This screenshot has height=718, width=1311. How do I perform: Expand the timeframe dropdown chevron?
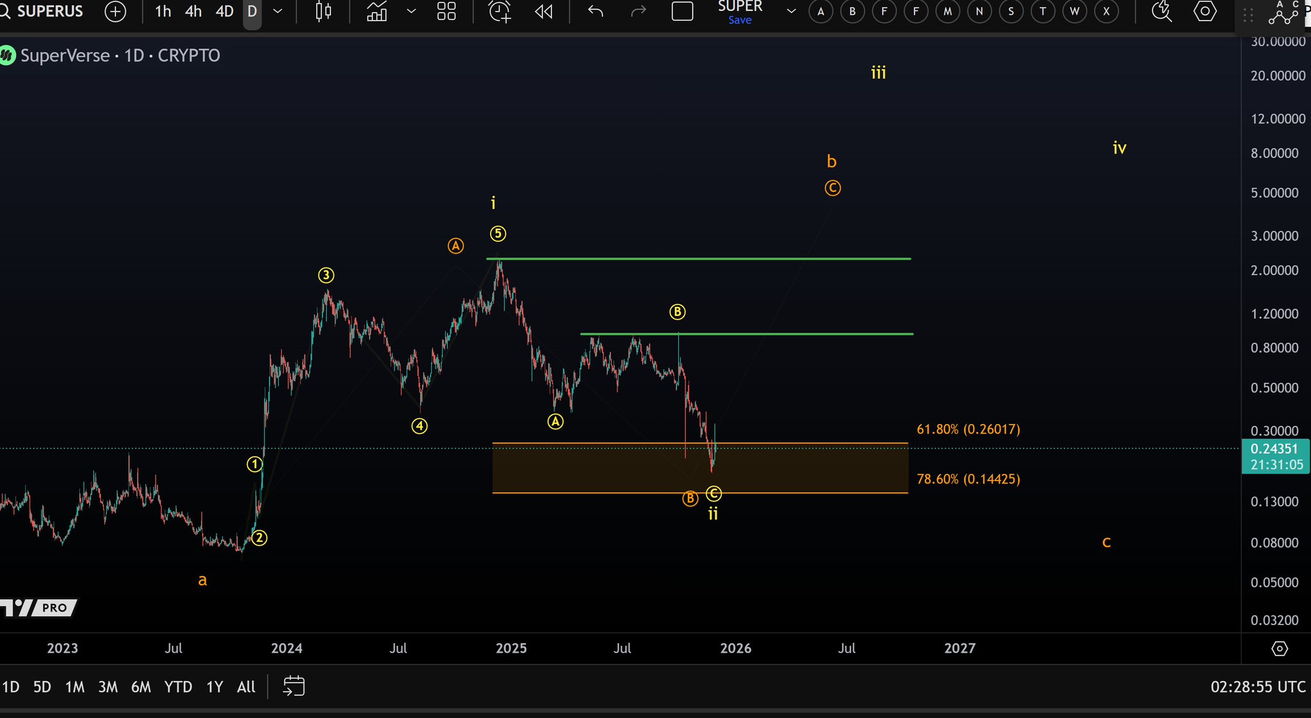tap(278, 12)
